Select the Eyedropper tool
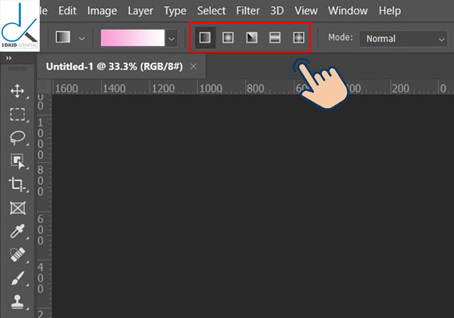This screenshot has height=318, width=454. click(x=18, y=231)
